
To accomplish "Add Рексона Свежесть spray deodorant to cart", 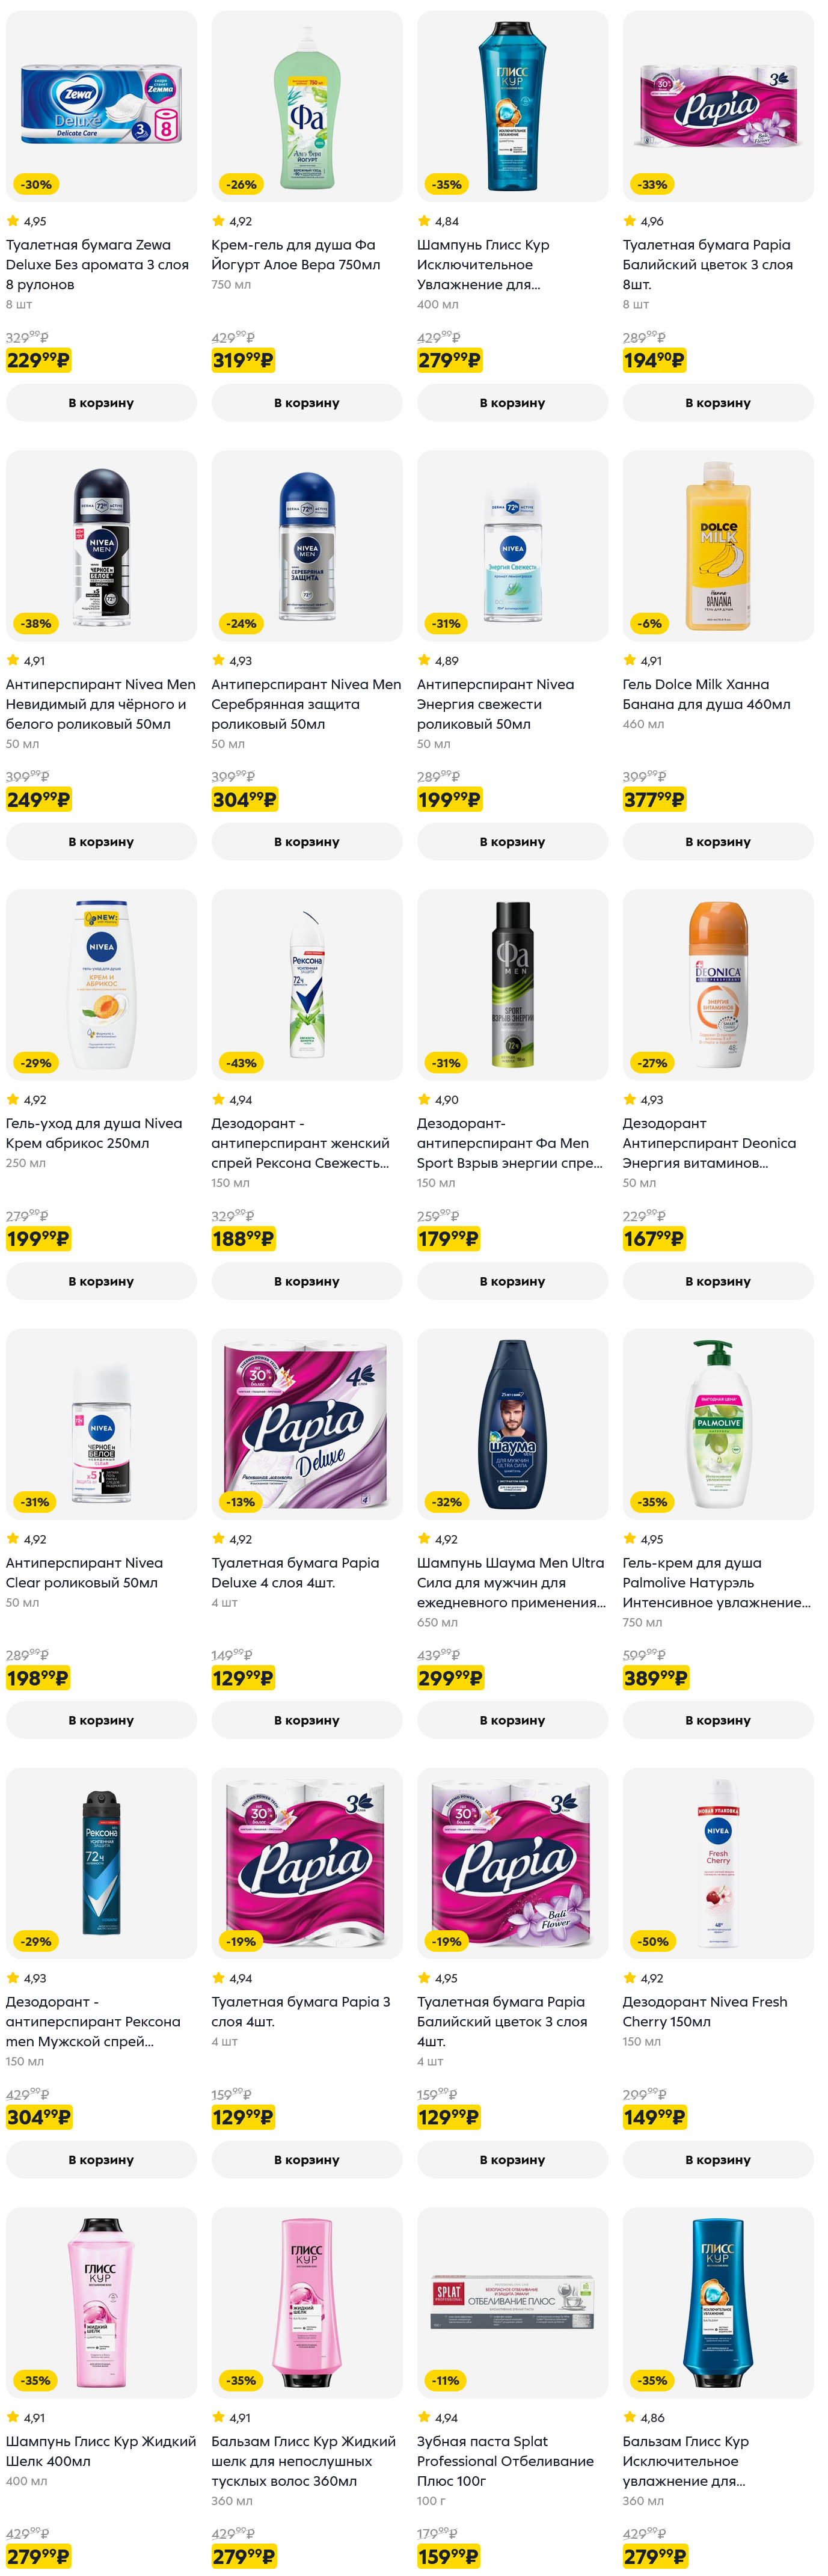I will pos(307,1281).
